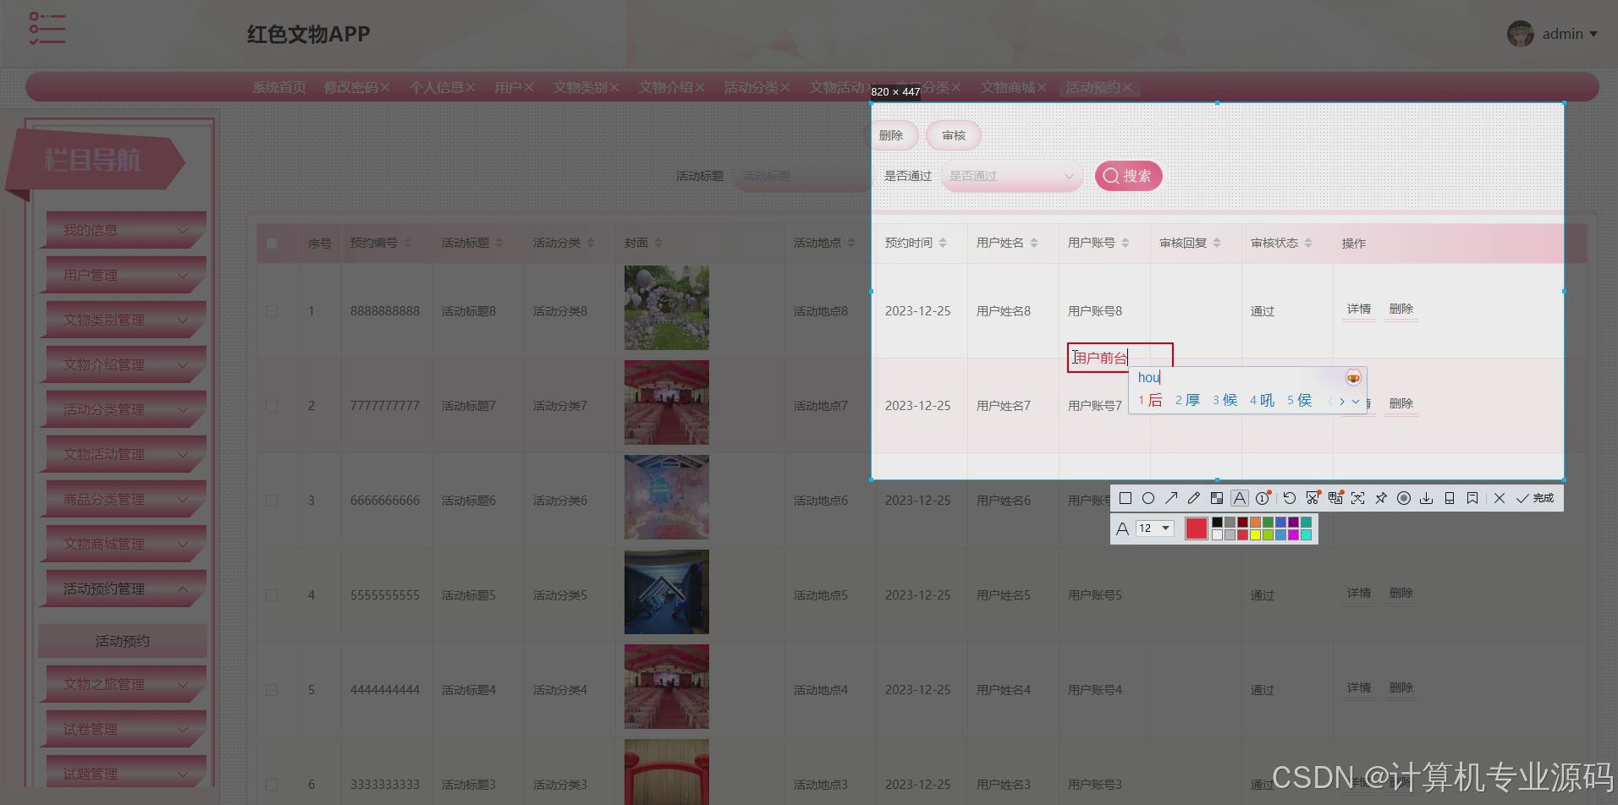Undo the last annotation
Viewport: 1618px width, 805px height.
coord(1290,498)
